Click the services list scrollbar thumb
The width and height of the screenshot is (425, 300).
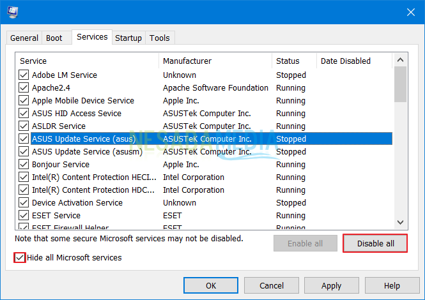coord(400,84)
